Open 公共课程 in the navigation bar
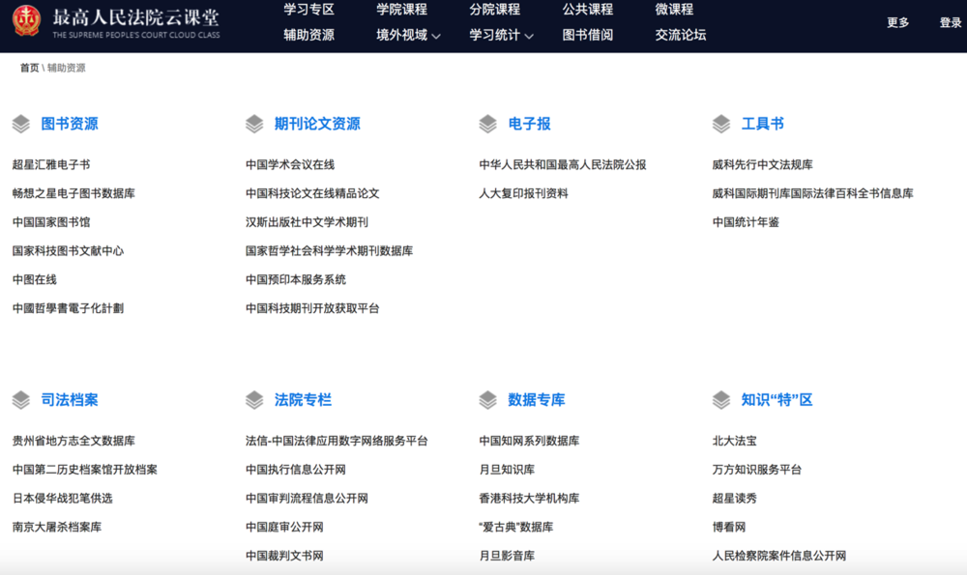 tap(588, 10)
